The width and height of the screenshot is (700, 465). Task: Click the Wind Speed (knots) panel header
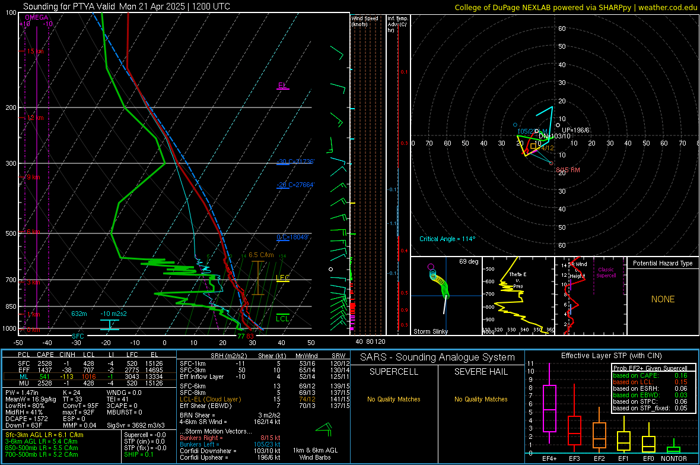coord(365,21)
